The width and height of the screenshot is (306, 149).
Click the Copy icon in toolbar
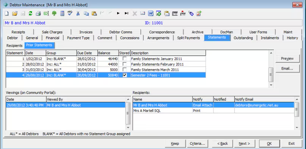86,13
